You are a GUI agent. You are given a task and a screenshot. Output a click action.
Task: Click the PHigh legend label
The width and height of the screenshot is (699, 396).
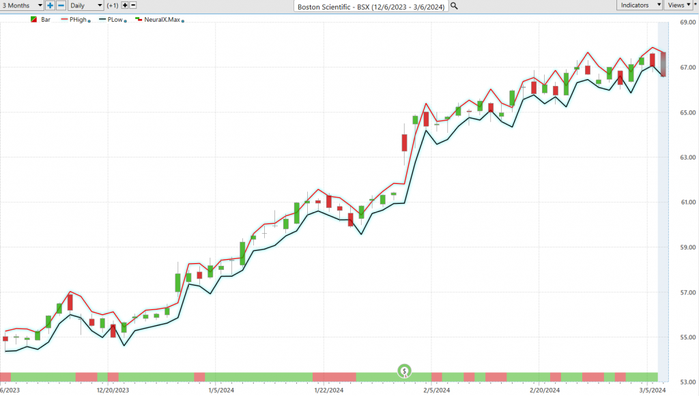click(x=78, y=20)
